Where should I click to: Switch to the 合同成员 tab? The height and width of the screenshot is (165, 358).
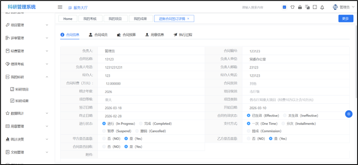(99, 35)
